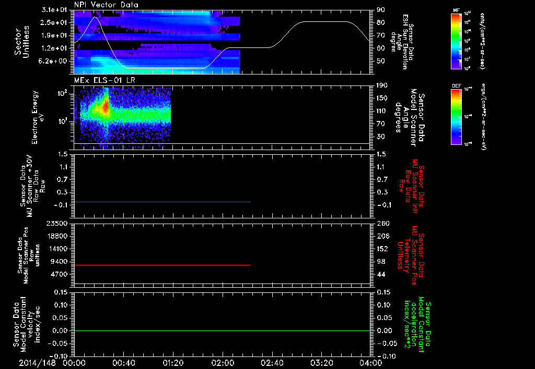535x369 pixels.
Task: Click the "14100" scanner position tick label
Action: [57, 249]
